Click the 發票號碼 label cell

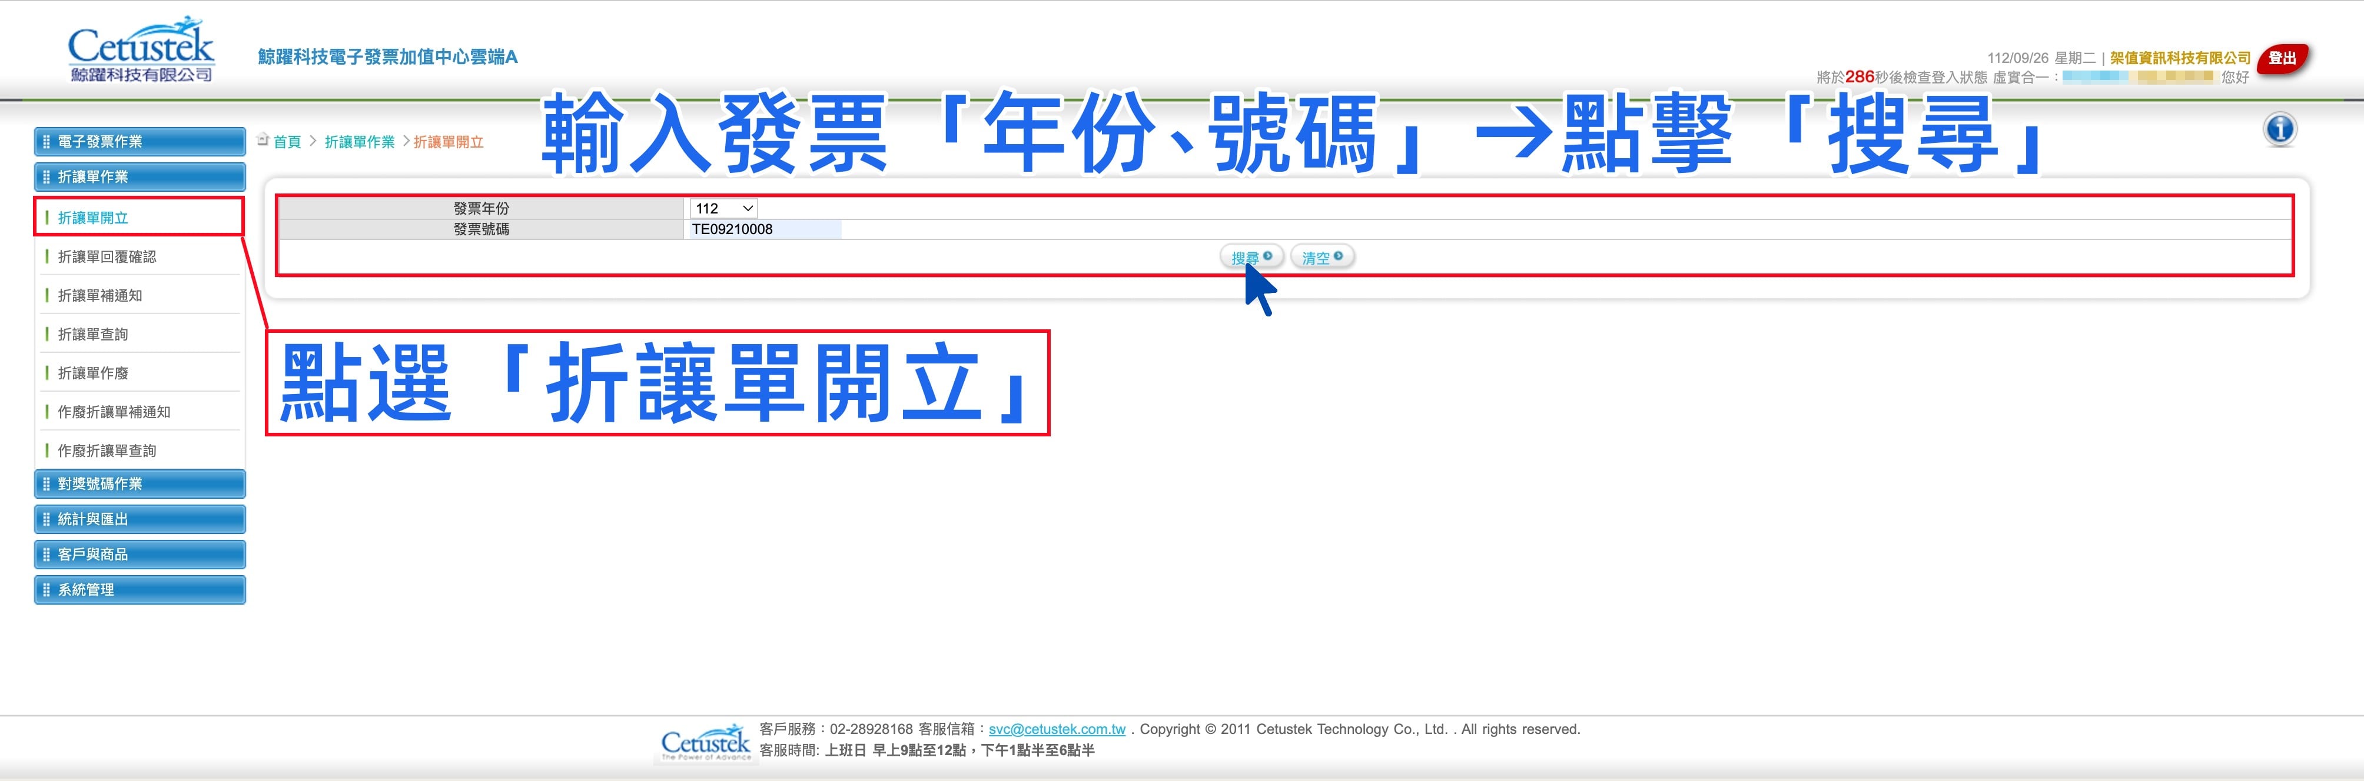tap(481, 229)
